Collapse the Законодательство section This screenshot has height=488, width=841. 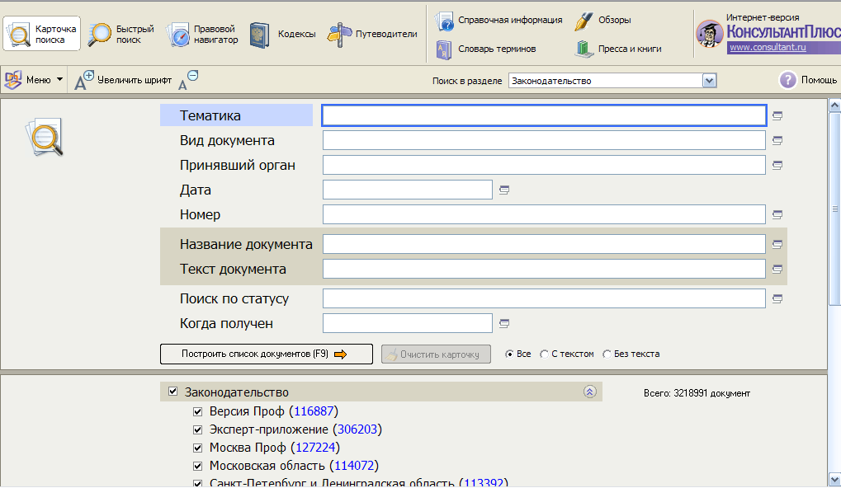pos(589,392)
